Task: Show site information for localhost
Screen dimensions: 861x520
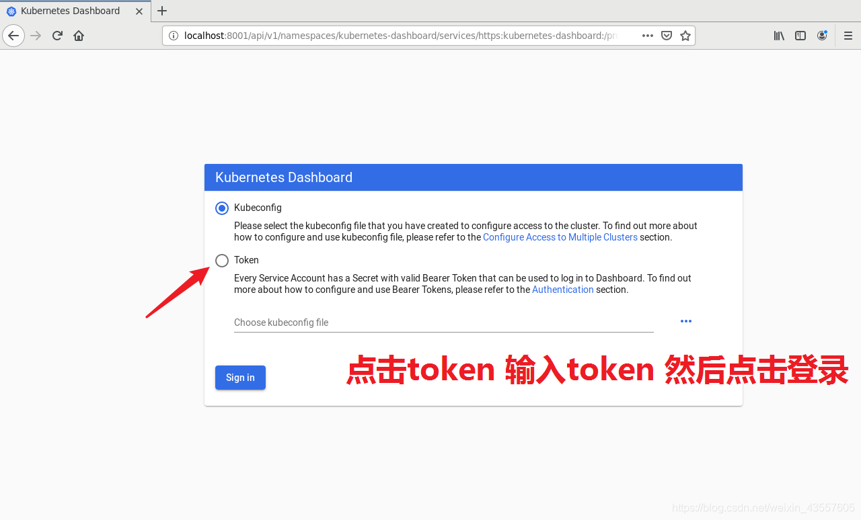Action: [174, 36]
